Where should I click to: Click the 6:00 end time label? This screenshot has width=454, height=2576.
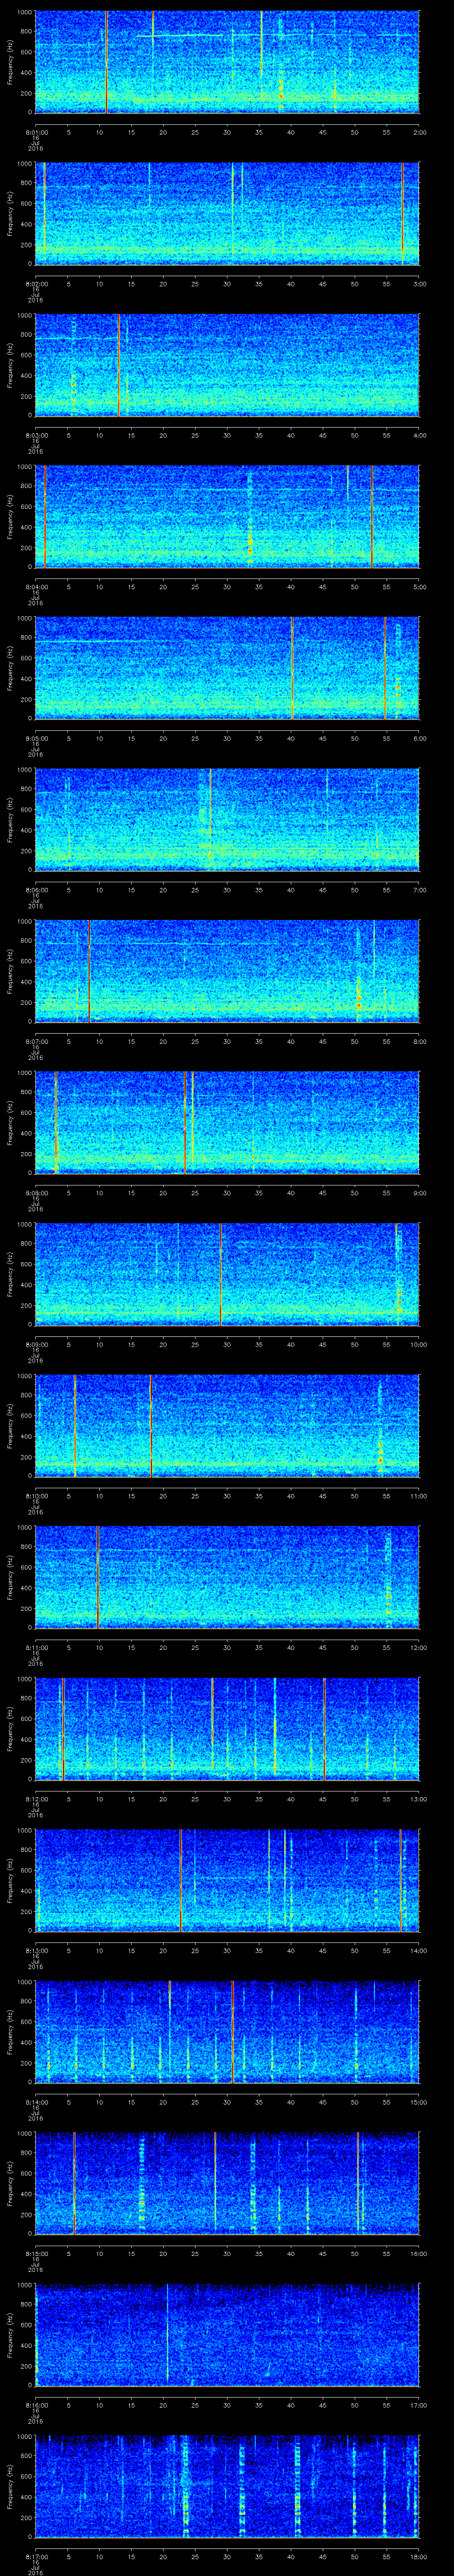pyautogui.click(x=419, y=738)
